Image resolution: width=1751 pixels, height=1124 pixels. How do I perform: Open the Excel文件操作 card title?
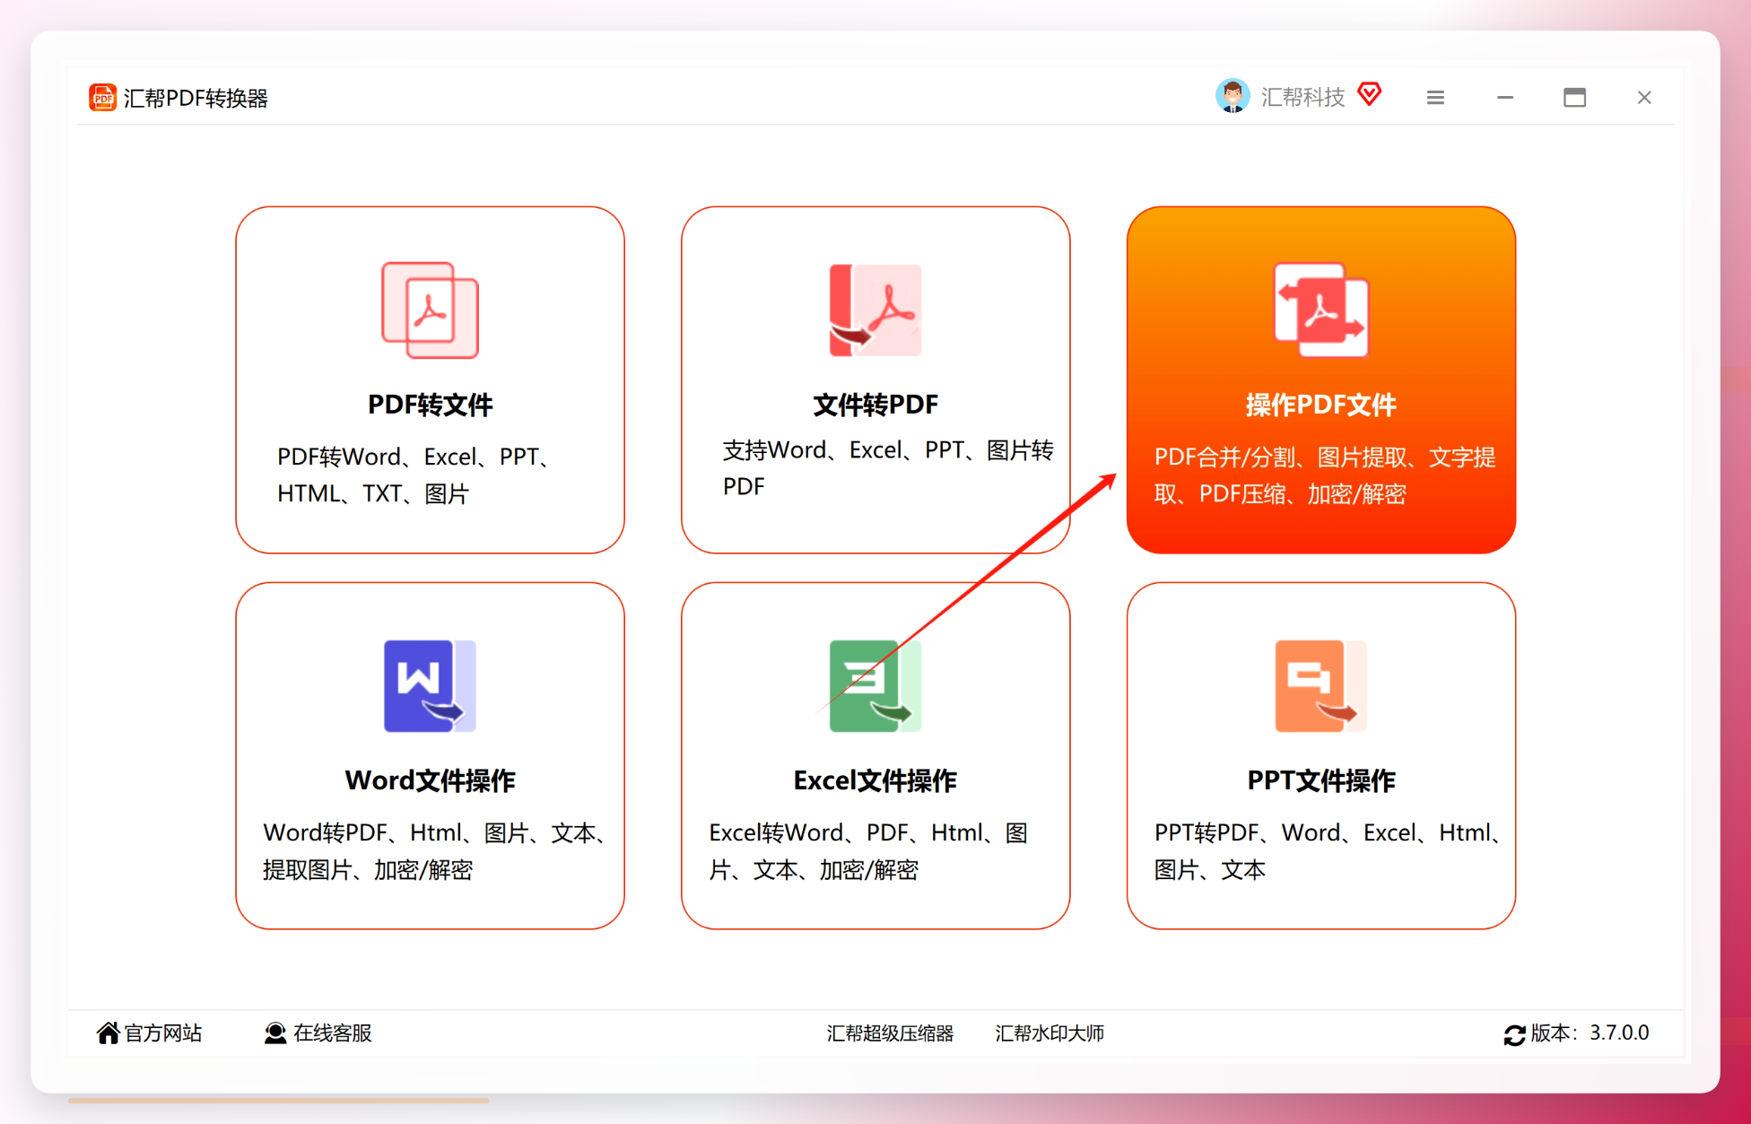(x=875, y=780)
